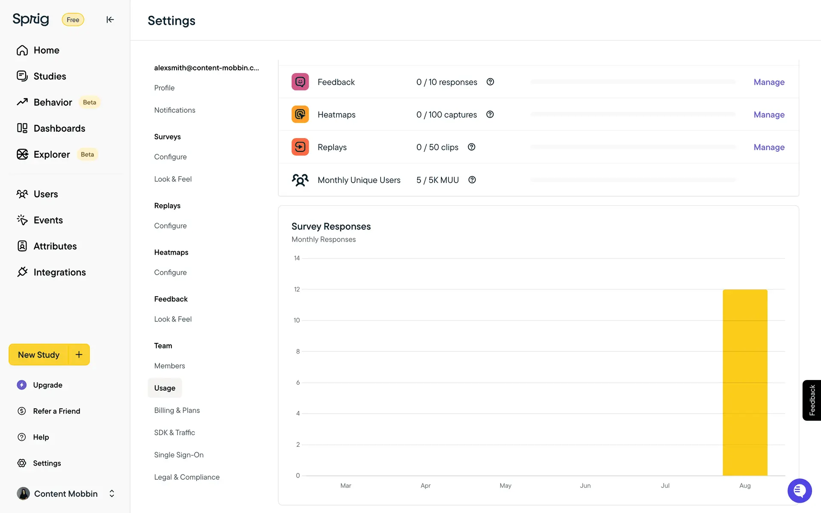Screen dimensions: 821x513
Task: Open Billing & Plans settings section
Action: pos(177,410)
